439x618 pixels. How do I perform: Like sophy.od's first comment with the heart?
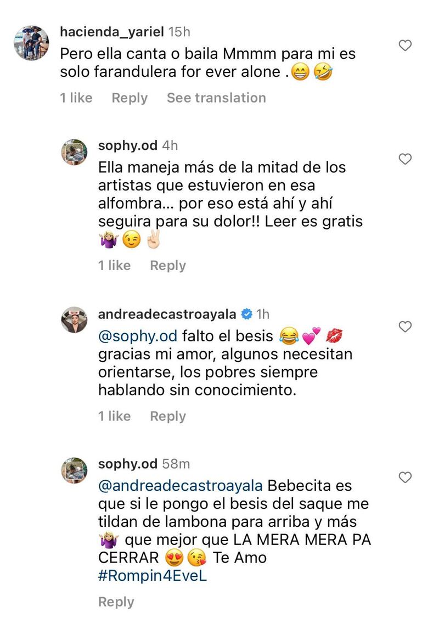(404, 159)
